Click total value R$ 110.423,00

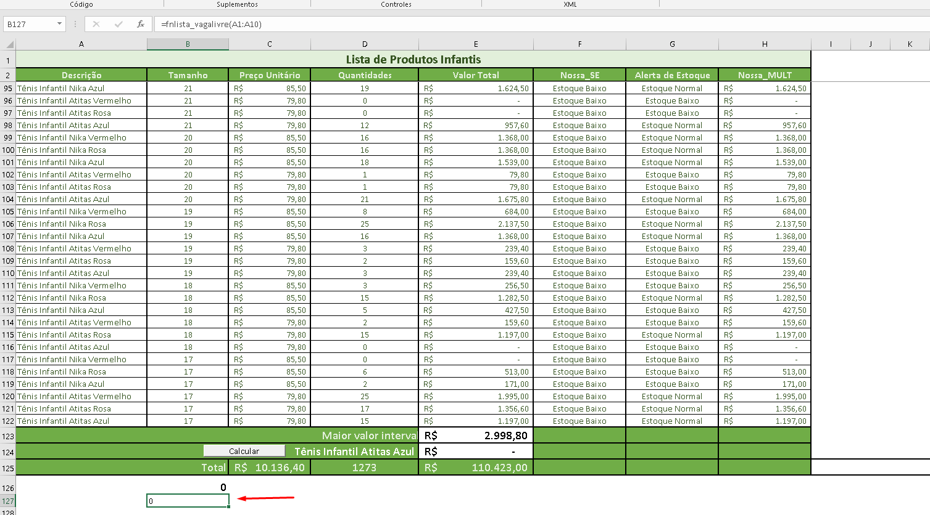click(x=476, y=468)
